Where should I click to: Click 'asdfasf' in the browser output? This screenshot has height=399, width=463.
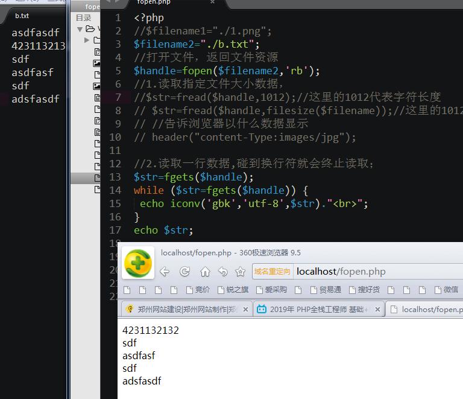(x=139, y=356)
